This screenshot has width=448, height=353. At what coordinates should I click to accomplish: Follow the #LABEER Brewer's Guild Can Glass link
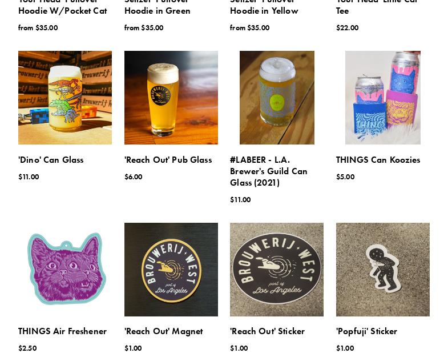click(269, 171)
